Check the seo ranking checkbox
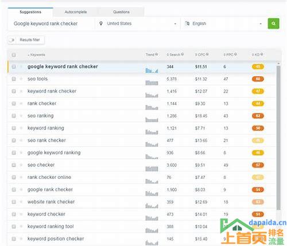 (x=14, y=116)
